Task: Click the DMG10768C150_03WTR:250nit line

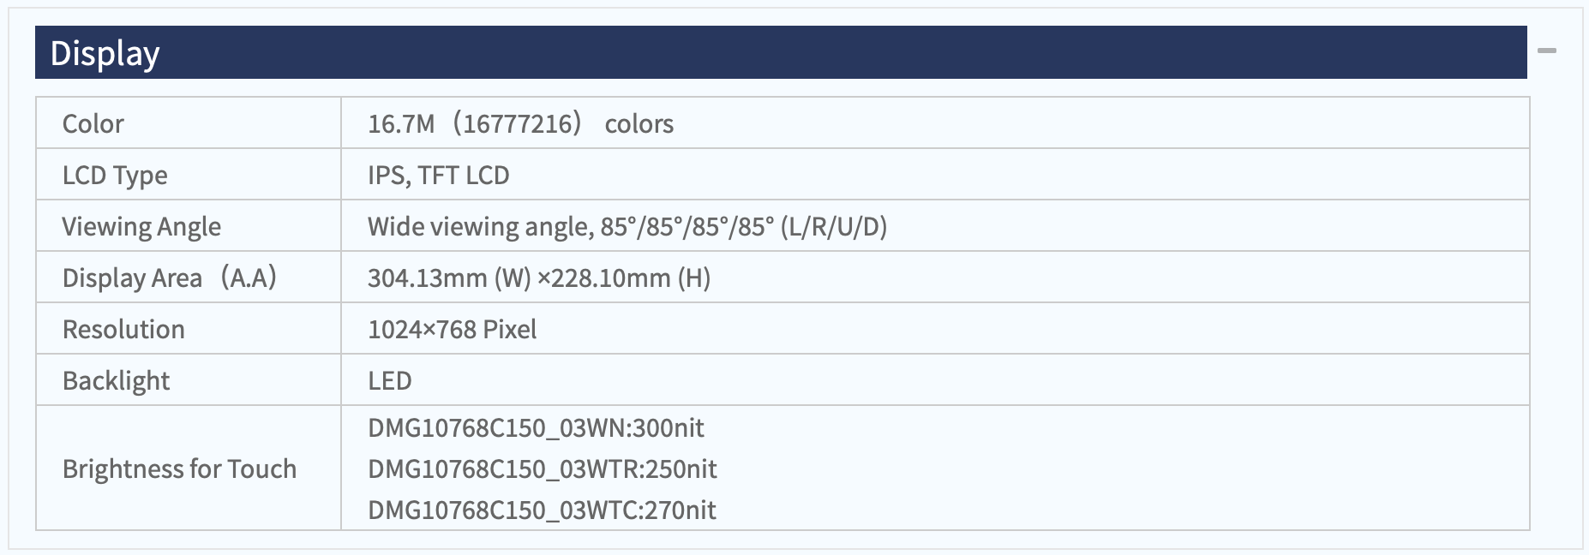Action: (543, 468)
